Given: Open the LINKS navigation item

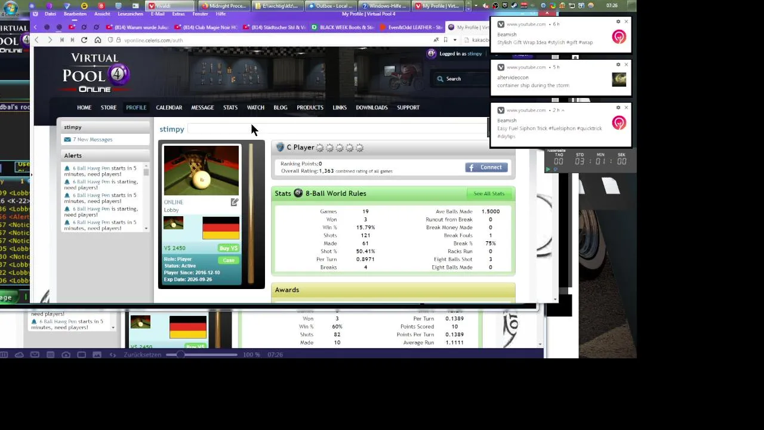Looking at the screenshot, I should point(340,107).
